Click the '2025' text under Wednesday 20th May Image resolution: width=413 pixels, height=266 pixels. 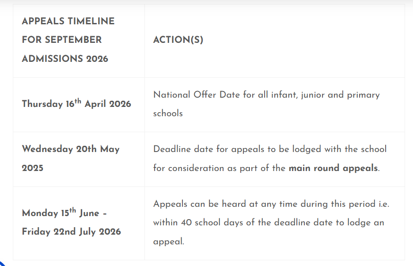[32, 168]
